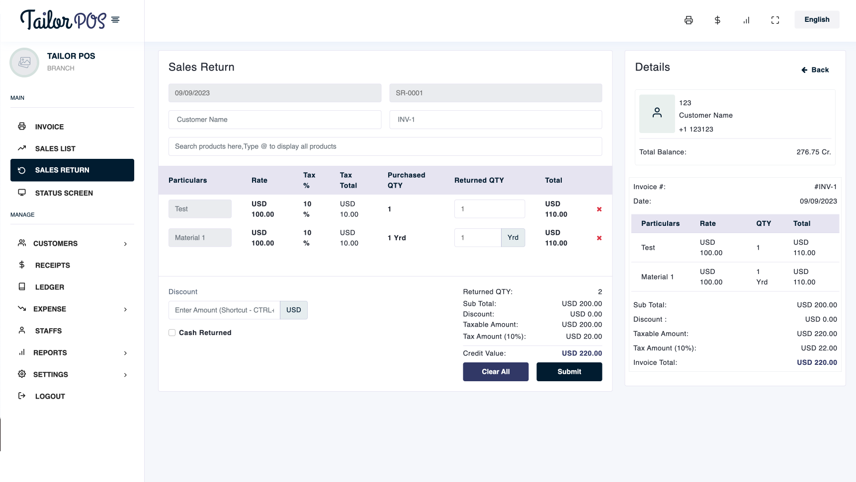Enable the Cash Returned checkbox

[172, 333]
